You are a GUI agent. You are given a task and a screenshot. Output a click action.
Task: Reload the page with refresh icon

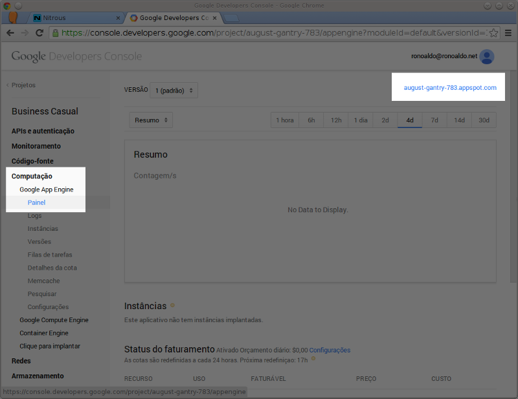click(39, 33)
